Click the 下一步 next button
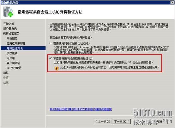175x128 pixels. [x=122, y=122]
